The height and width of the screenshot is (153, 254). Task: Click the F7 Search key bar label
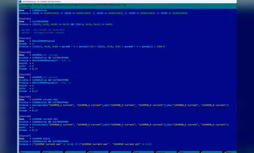pyautogui.click(x=159, y=152)
